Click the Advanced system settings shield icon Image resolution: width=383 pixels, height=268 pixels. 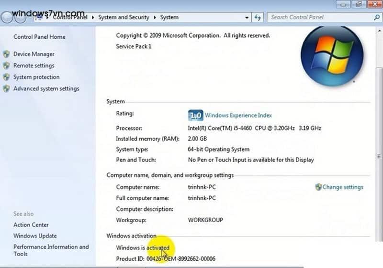tap(6, 88)
